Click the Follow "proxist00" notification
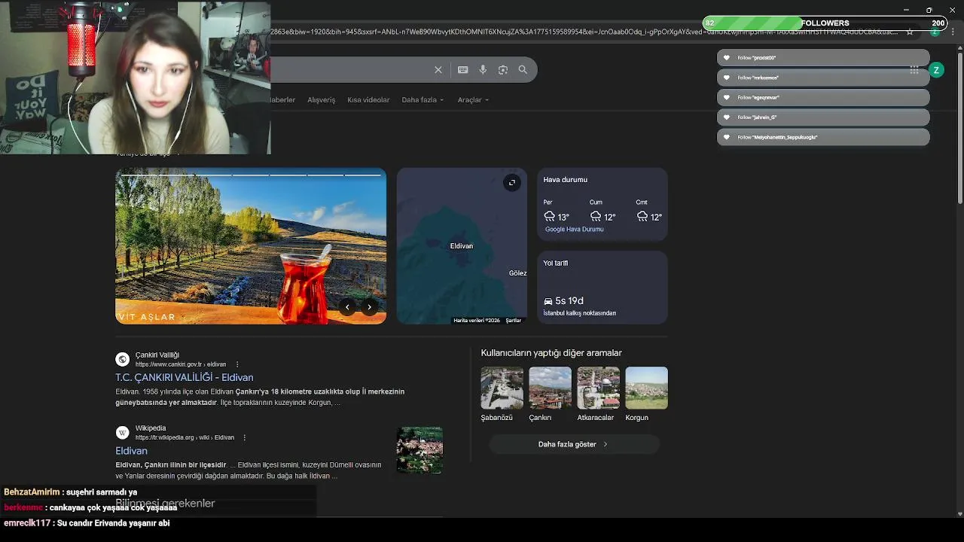The image size is (964, 542). 823,58
